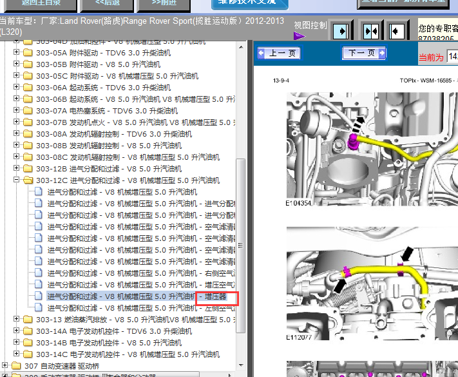Select the 303-08B folder icon

pyautogui.click(x=28, y=146)
